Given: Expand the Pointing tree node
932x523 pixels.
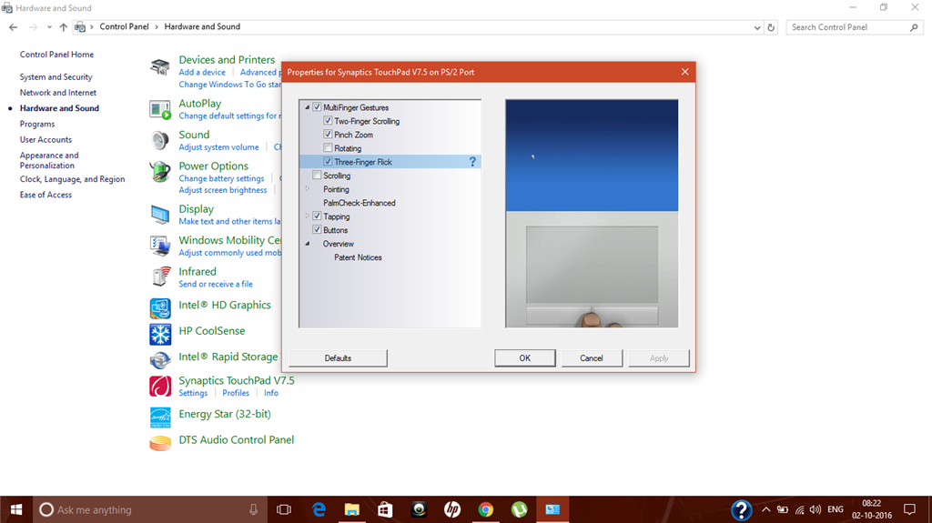Looking at the screenshot, I should pos(308,189).
